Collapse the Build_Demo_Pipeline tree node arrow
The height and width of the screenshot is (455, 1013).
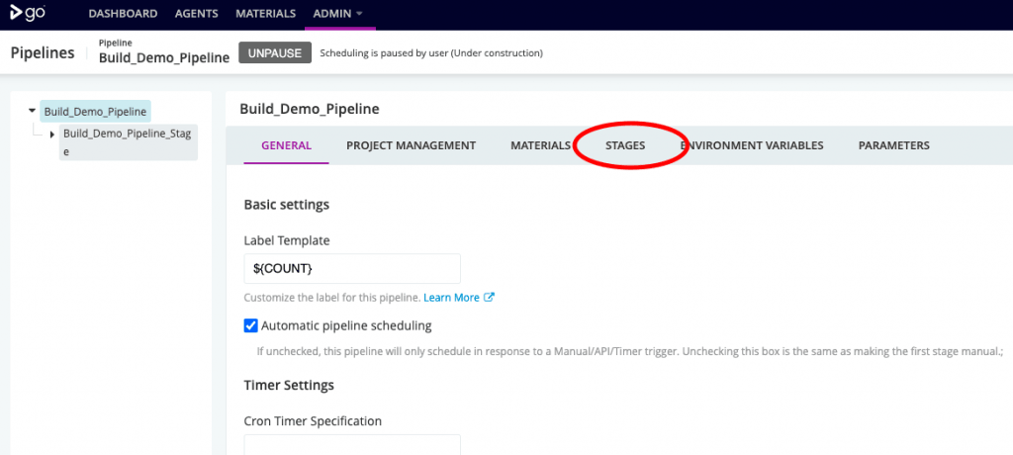tap(33, 112)
